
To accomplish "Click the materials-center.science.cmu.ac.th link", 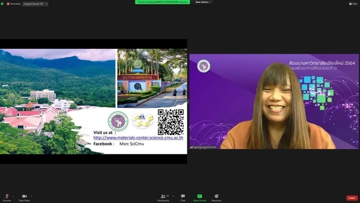I will click(138, 138).
